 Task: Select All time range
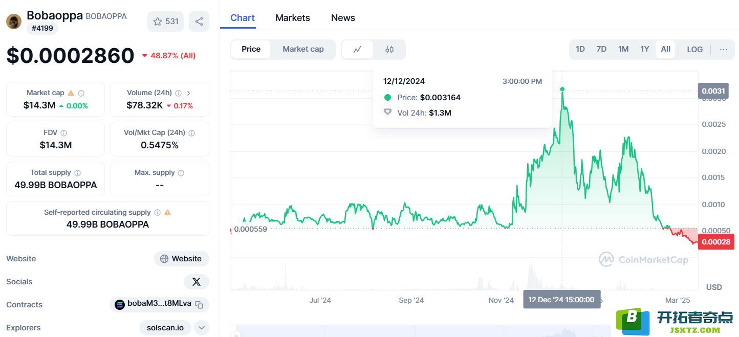(x=665, y=49)
